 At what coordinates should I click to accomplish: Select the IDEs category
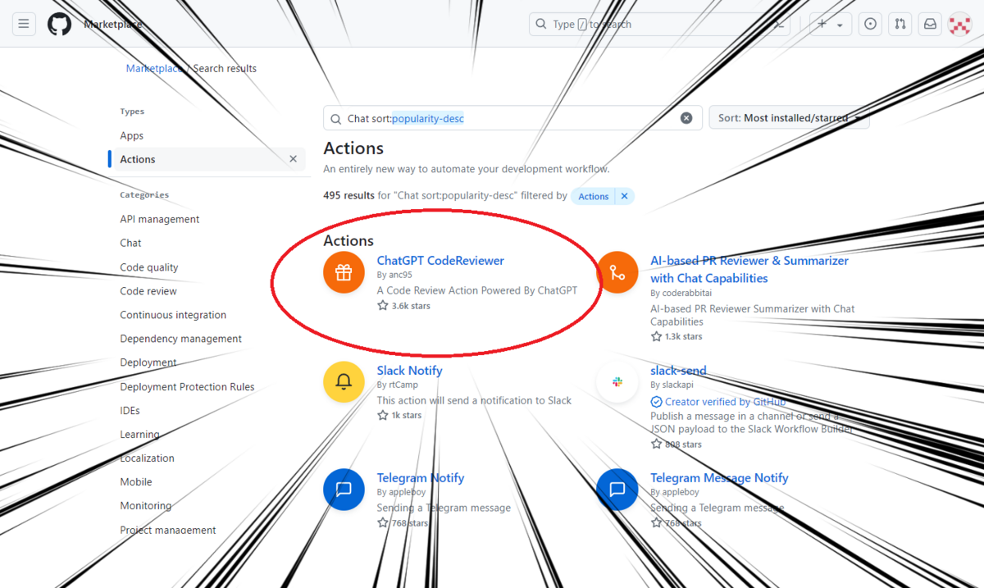point(130,411)
